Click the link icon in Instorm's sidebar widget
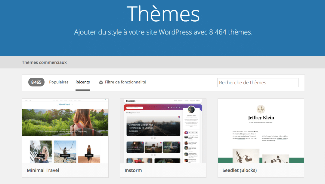The width and height of the screenshot is (325, 184). [x=193, y=133]
